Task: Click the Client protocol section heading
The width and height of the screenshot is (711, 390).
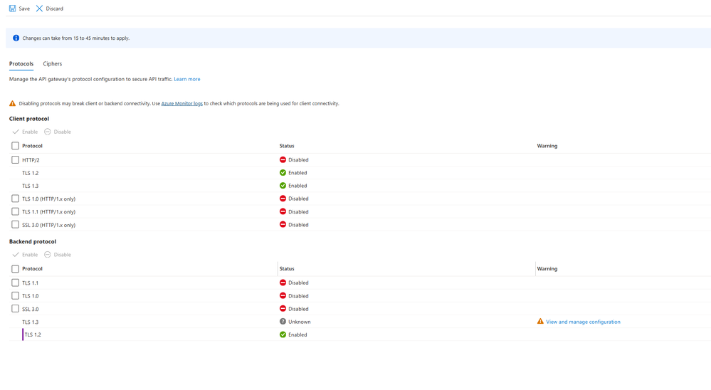Action: [x=29, y=118]
